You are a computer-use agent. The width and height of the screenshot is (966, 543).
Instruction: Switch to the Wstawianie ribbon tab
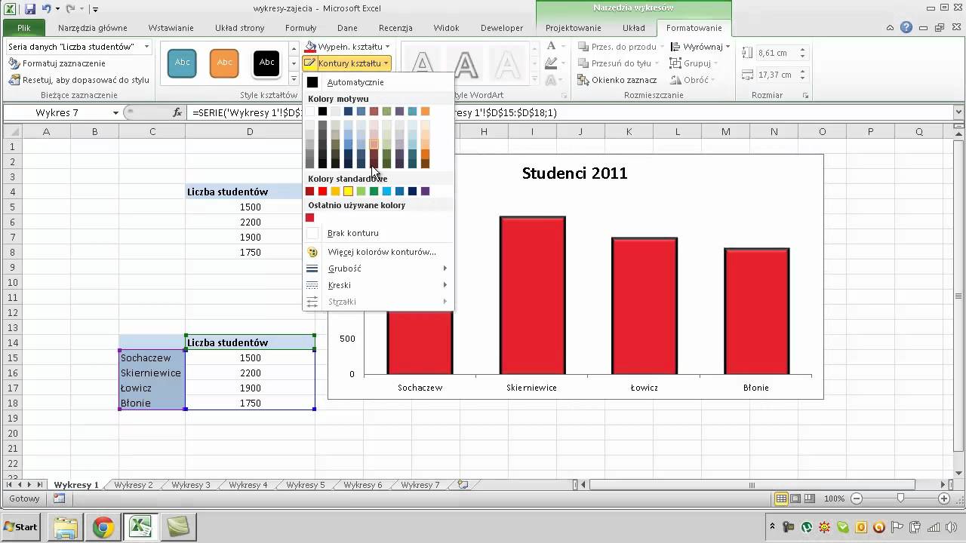coord(171,28)
